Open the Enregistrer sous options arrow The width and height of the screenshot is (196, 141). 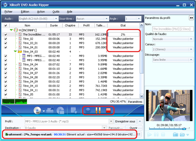click(x=140, y=121)
